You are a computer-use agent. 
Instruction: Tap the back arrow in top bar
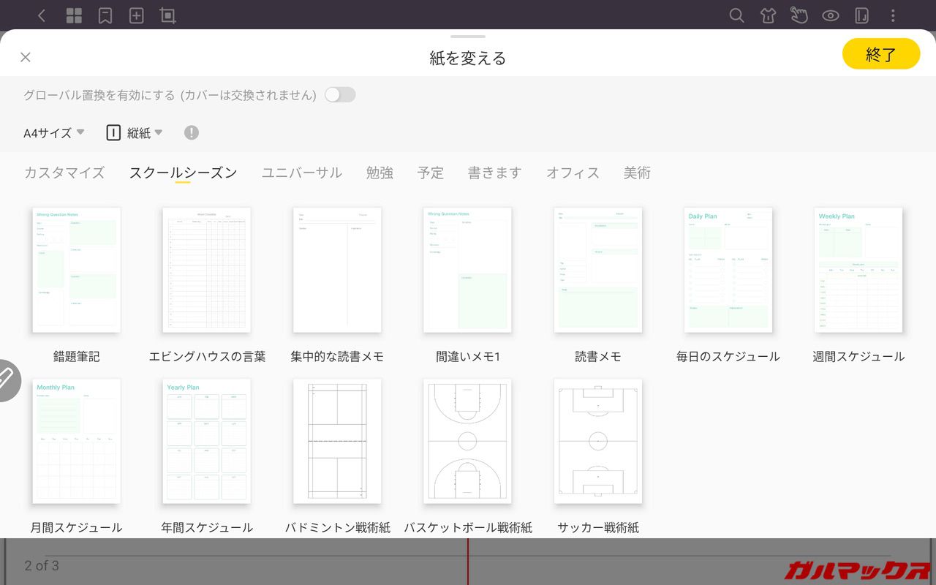[42, 15]
